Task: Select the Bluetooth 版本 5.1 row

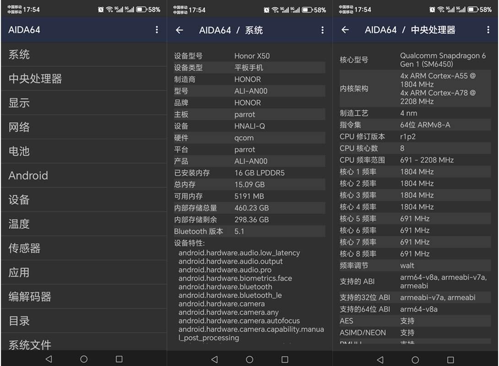Action: point(249,231)
